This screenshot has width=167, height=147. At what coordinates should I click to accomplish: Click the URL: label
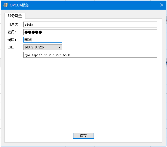(11, 47)
